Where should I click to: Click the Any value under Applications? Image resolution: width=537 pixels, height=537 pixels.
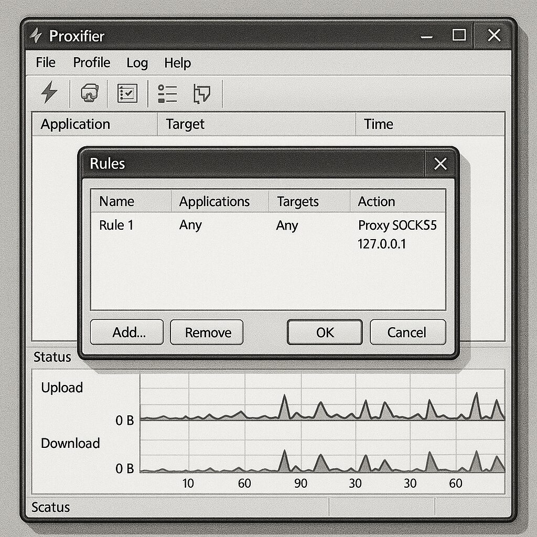coord(190,225)
